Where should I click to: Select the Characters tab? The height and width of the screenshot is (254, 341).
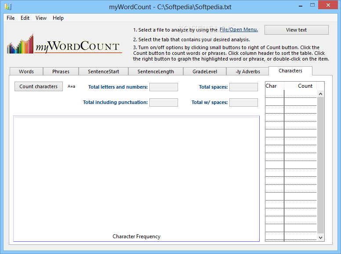click(290, 71)
